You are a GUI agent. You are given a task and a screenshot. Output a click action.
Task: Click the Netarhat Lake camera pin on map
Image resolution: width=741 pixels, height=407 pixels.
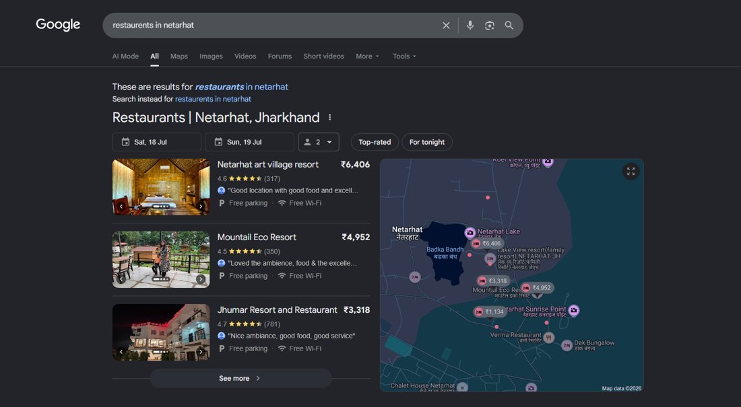tap(470, 232)
